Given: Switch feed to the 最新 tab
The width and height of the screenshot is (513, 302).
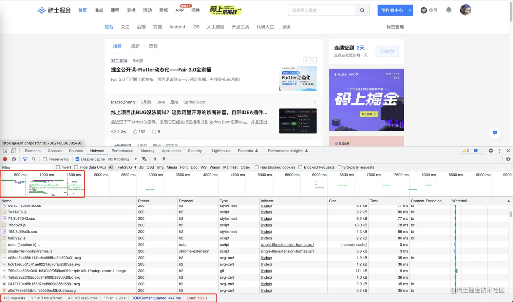Looking at the screenshot, I should point(135,46).
